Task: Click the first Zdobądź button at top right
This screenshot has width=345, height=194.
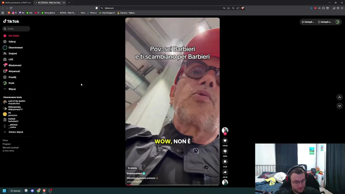Action: pos(308,22)
